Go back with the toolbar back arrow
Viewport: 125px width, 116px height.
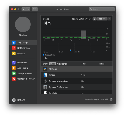(x=24, y=9)
